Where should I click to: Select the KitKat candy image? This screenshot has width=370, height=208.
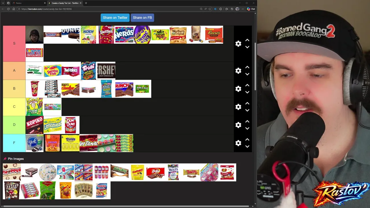click(155, 172)
